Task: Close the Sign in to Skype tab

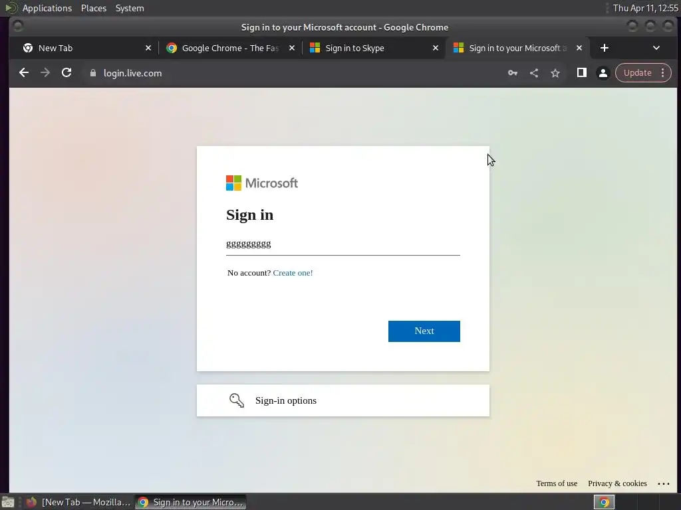Action: pyautogui.click(x=436, y=48)
